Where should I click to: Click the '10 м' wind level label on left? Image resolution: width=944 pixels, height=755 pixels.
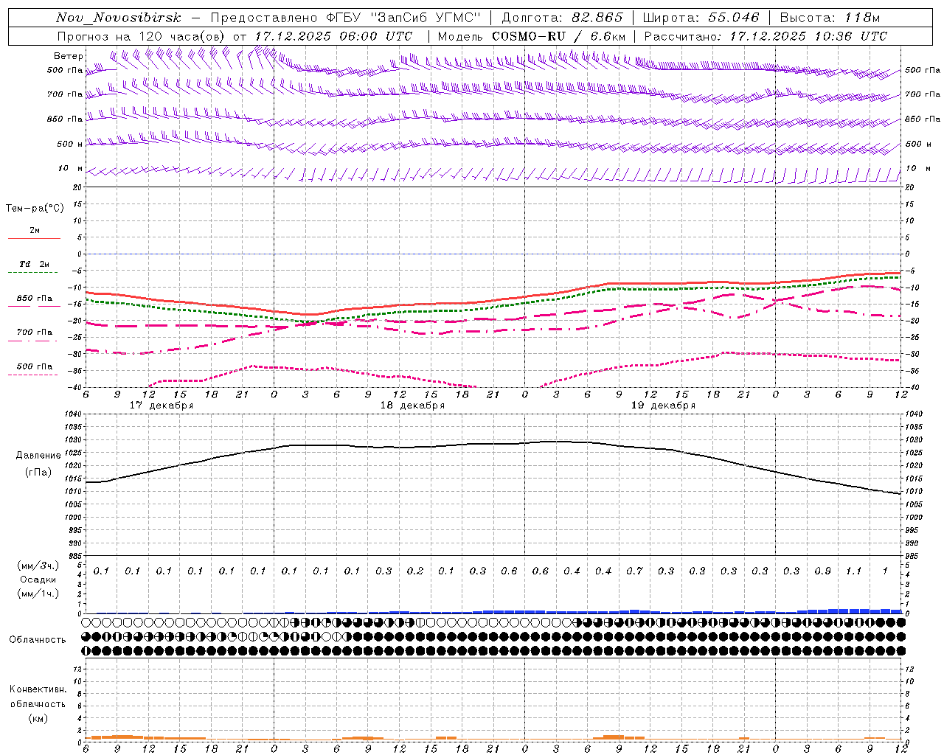point(69,169)
